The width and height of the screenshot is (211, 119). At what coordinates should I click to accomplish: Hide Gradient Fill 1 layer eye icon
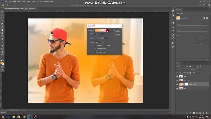[x=177, y=84]
